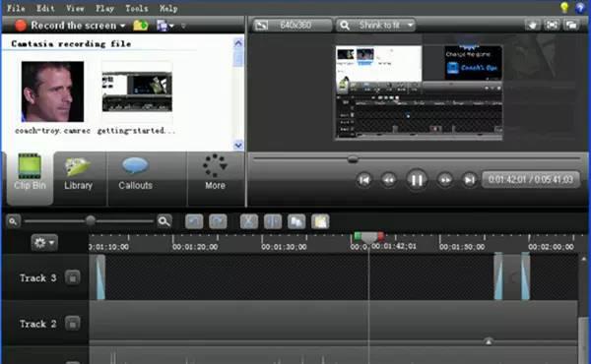Expand Record the screen dropdown arrow

click(122, 26)
